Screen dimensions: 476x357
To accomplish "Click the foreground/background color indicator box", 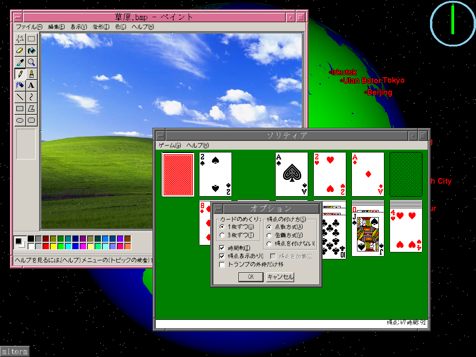I will coord(20,243).
